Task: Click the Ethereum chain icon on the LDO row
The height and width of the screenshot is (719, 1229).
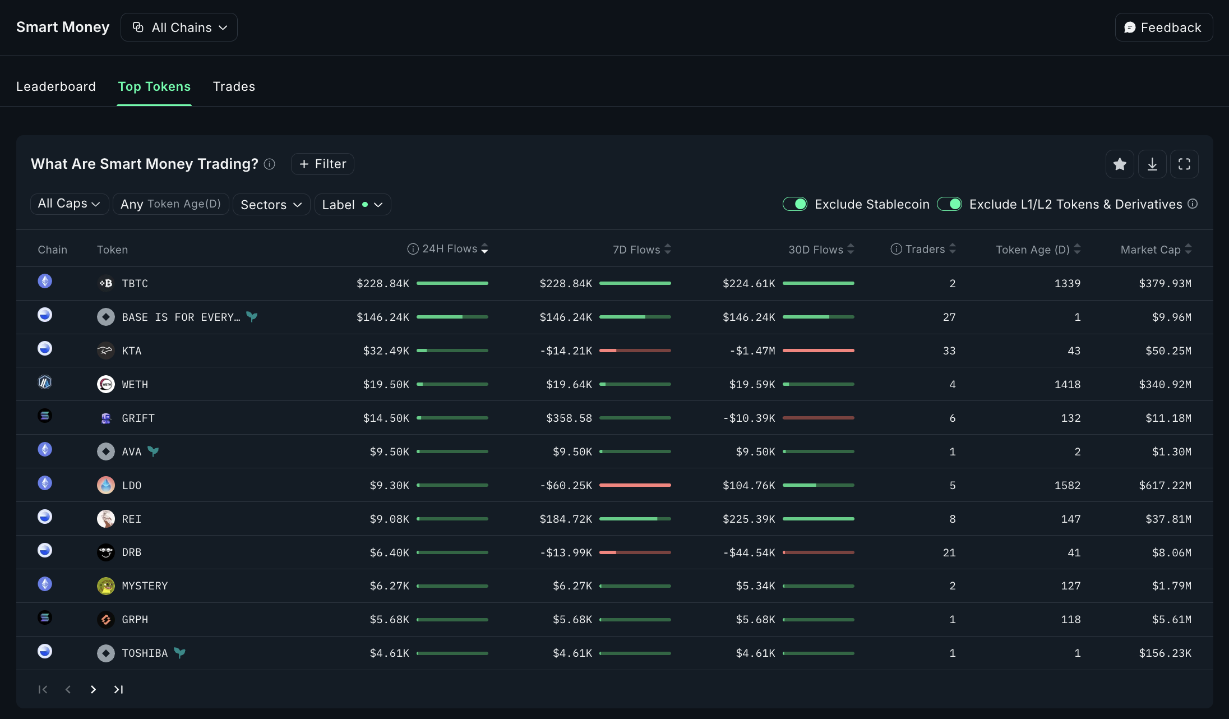Action: point(44,483)
